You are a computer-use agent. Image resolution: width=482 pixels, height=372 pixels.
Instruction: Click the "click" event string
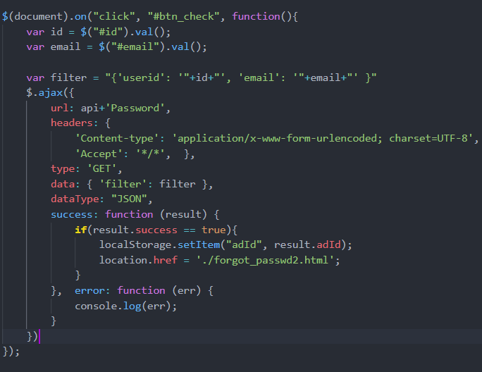(x=114, y=16)
